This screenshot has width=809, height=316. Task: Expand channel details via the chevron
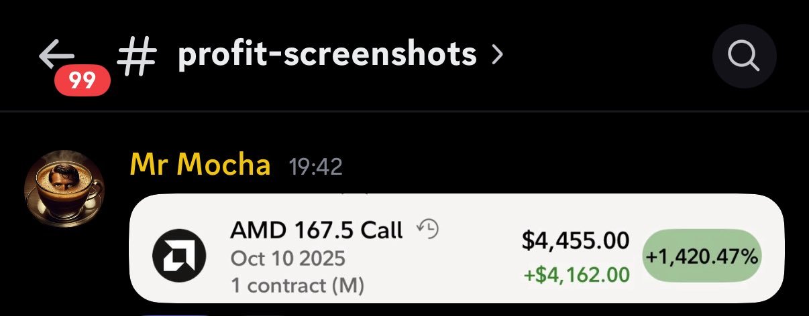tap(496, 56)
